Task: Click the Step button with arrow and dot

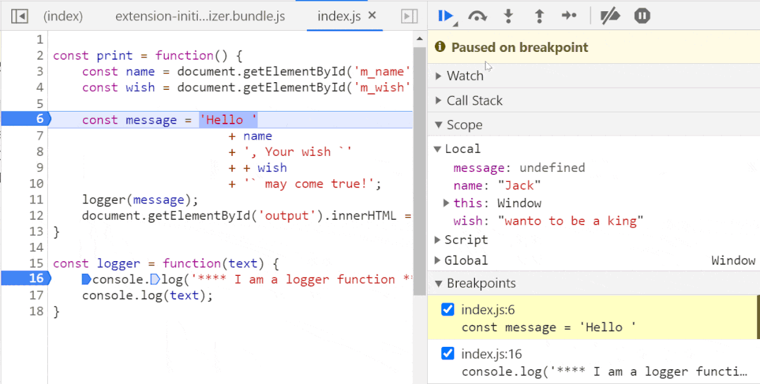Action: pos(569,16)
